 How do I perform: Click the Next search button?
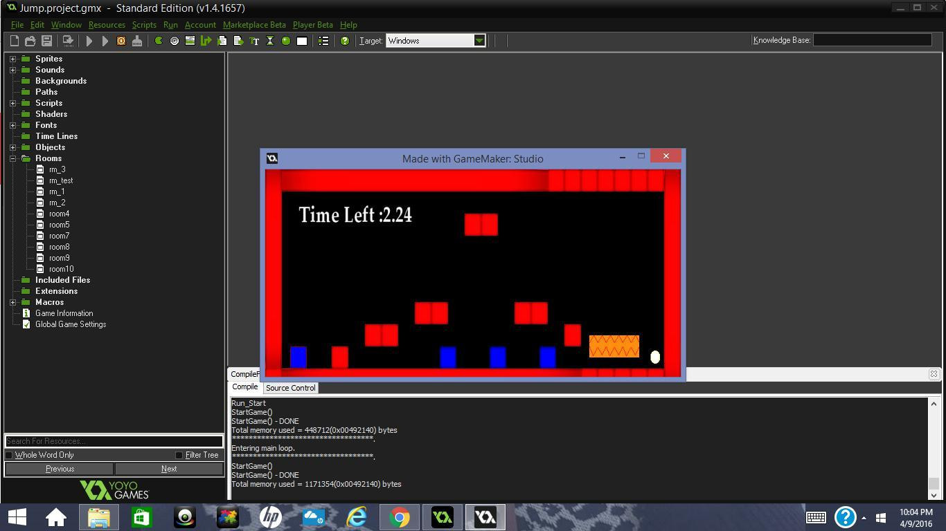point(169,469)
